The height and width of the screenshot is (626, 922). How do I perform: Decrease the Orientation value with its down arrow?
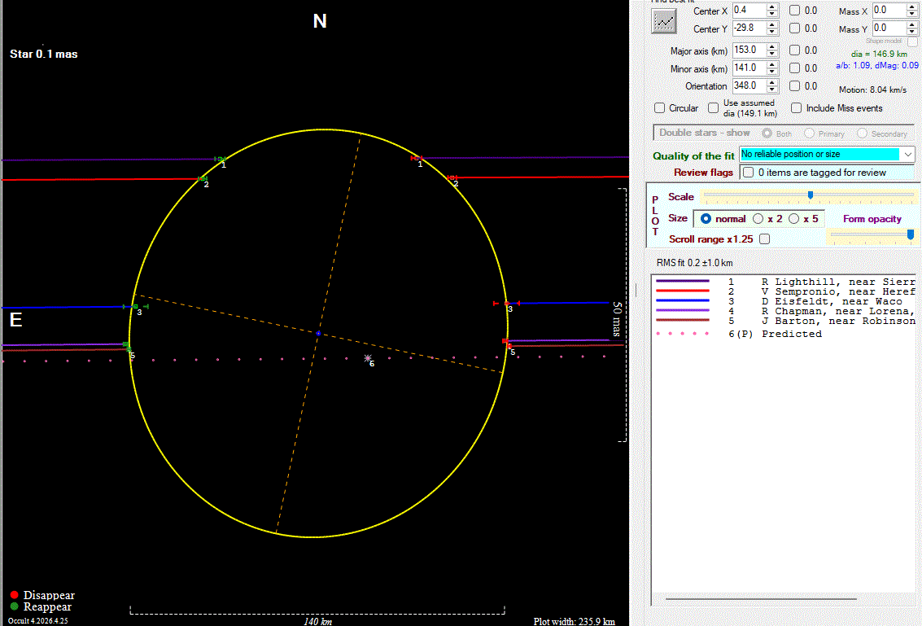(x=772, y=90)
